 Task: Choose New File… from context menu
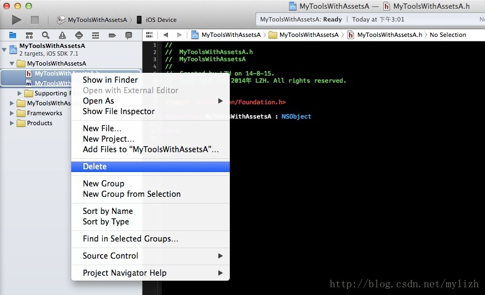tap(150, 128)
